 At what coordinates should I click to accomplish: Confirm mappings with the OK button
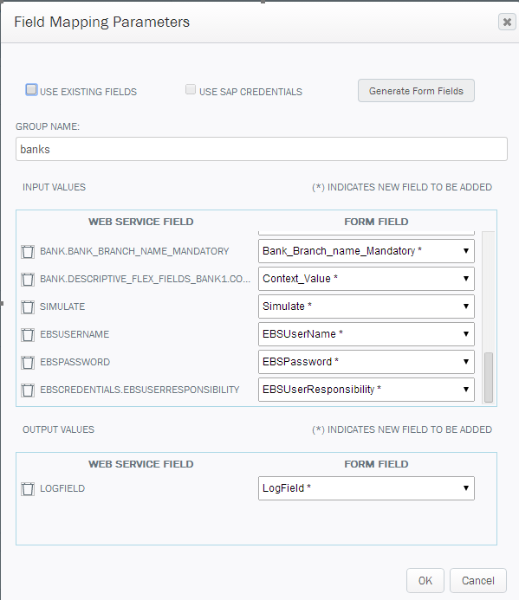(425, 580)
